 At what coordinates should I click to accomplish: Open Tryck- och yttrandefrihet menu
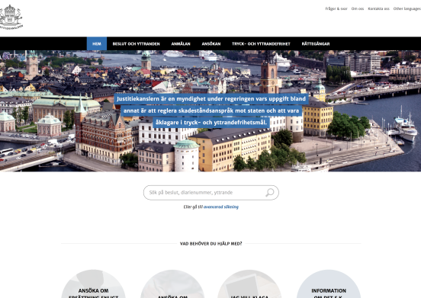[261, 43]
